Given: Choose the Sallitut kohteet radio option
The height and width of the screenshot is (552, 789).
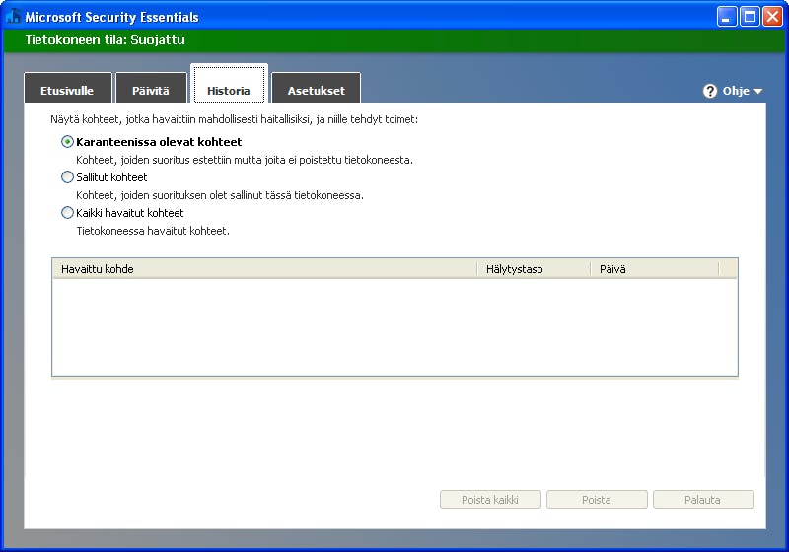Looking at the screenshot, I should (x=67, y=177).
